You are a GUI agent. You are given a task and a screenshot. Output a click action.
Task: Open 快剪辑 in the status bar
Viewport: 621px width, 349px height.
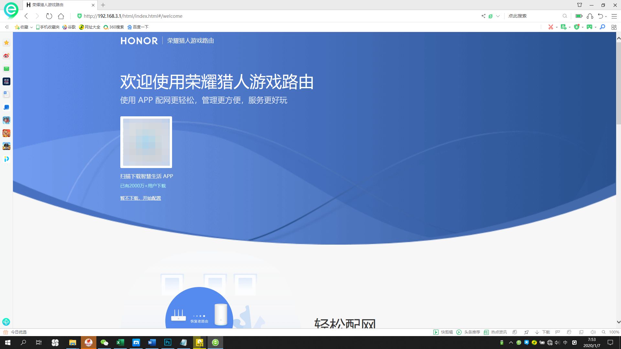(x=443, y=332)
